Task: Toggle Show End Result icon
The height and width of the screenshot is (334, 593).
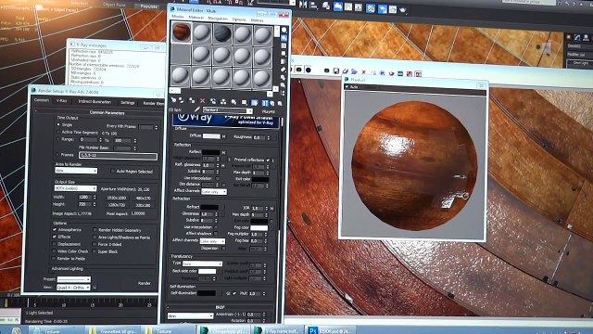Action: pyautogui.click(x=265, y=103)
